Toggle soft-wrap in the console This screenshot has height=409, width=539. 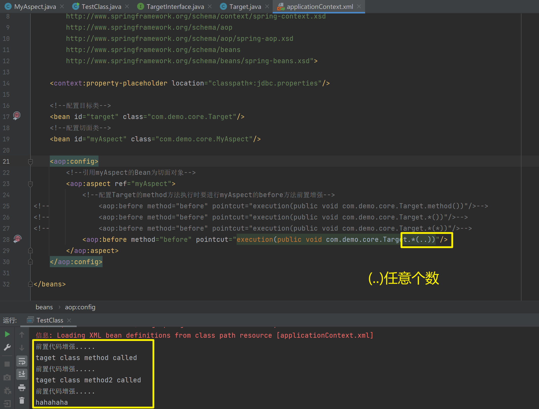click(22, 361)
